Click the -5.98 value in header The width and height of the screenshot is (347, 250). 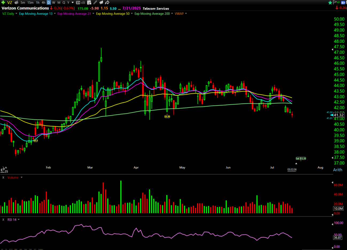94,9
